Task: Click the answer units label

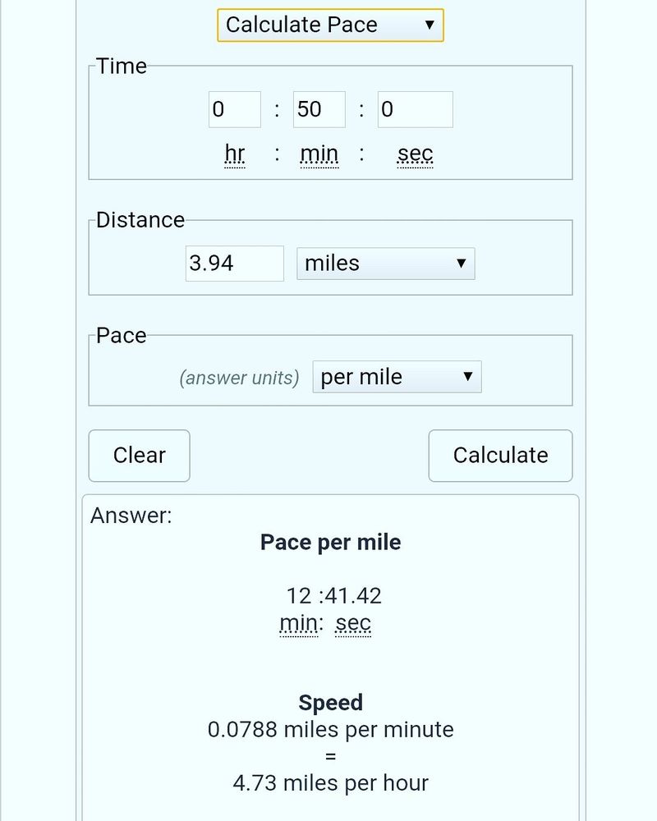Action: click(x=239, y=378)
